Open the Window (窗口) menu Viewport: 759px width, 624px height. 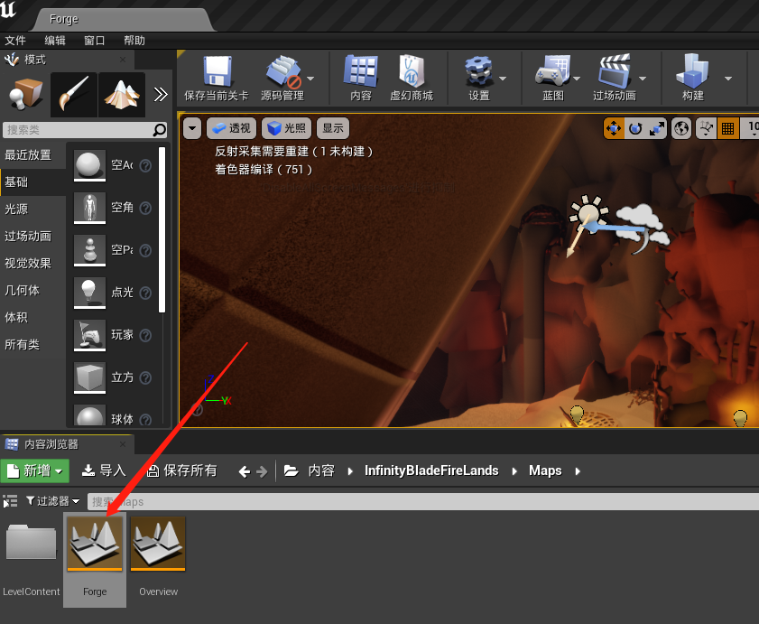click(95, 41)
